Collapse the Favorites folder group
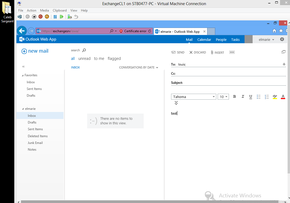This screenshot has height=203, width=290. point(23,75)
